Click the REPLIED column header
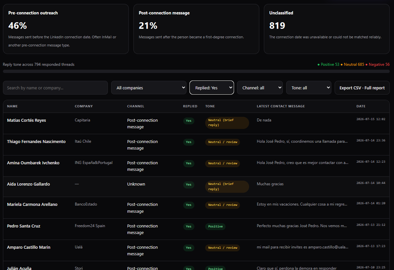The width and height of the screenshot is (394, 270). coord(190,106)
